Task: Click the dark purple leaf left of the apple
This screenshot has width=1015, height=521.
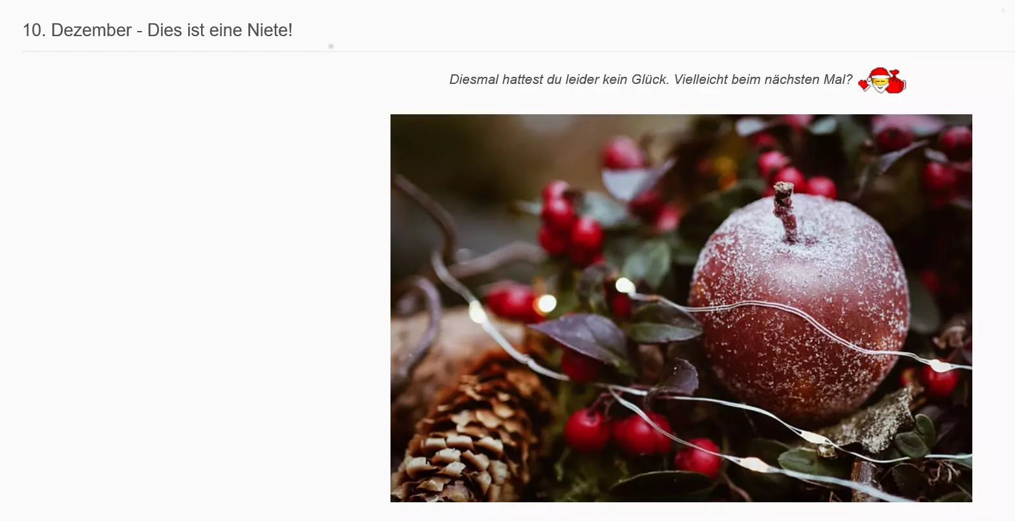Action: click(581, 337)
